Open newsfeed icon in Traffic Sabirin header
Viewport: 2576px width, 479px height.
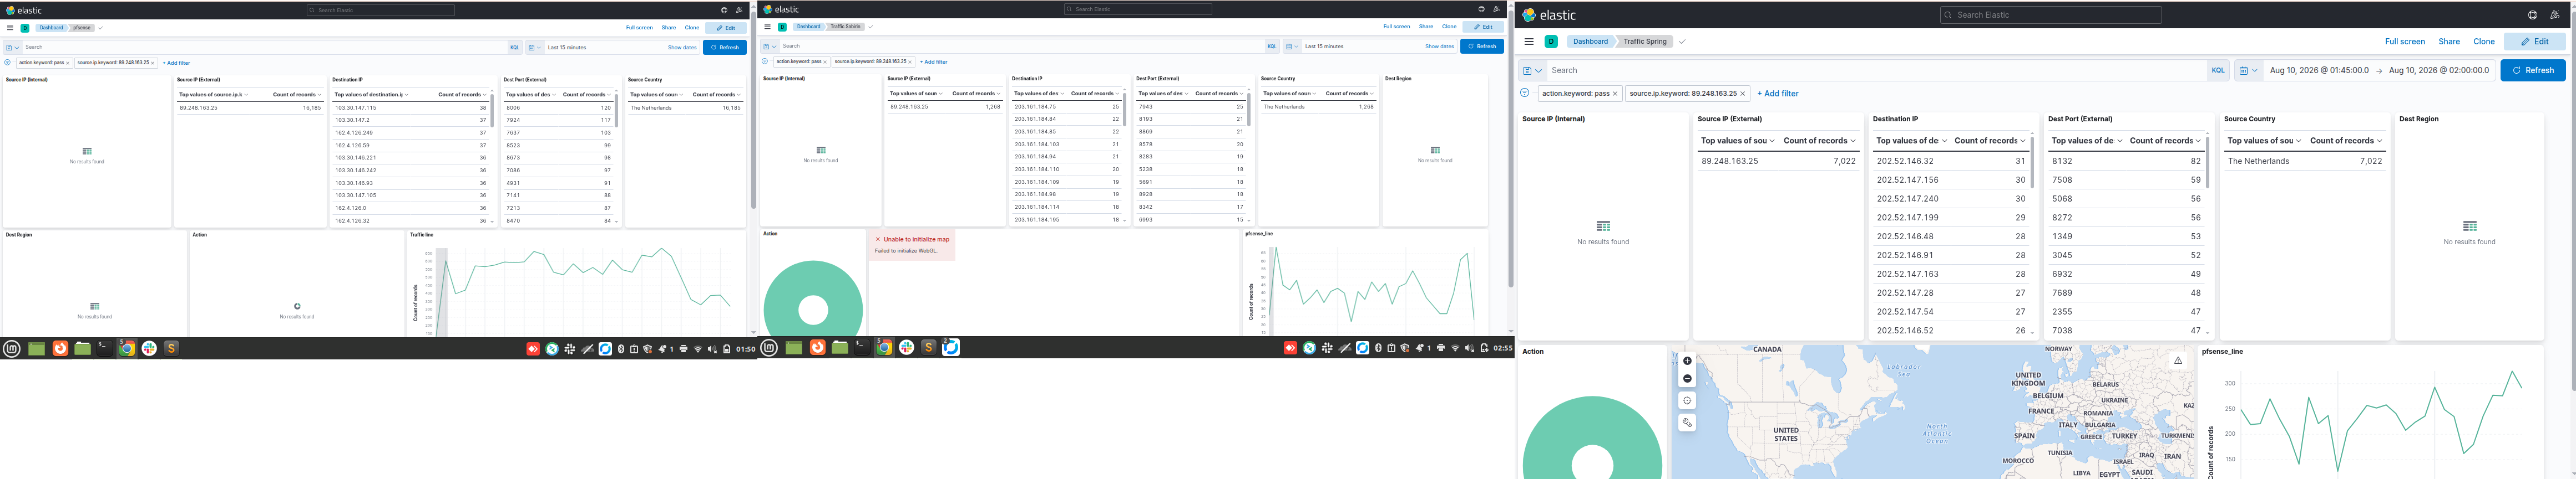coord(1496,9)
